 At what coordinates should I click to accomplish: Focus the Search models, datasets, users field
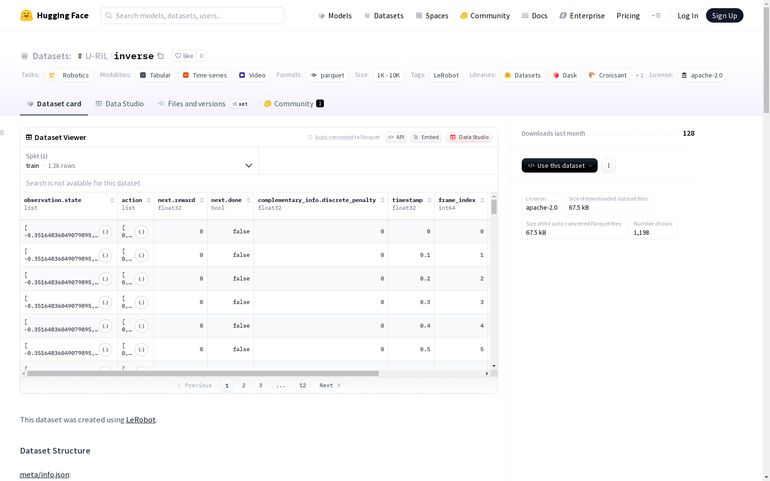tap(192, 15)
